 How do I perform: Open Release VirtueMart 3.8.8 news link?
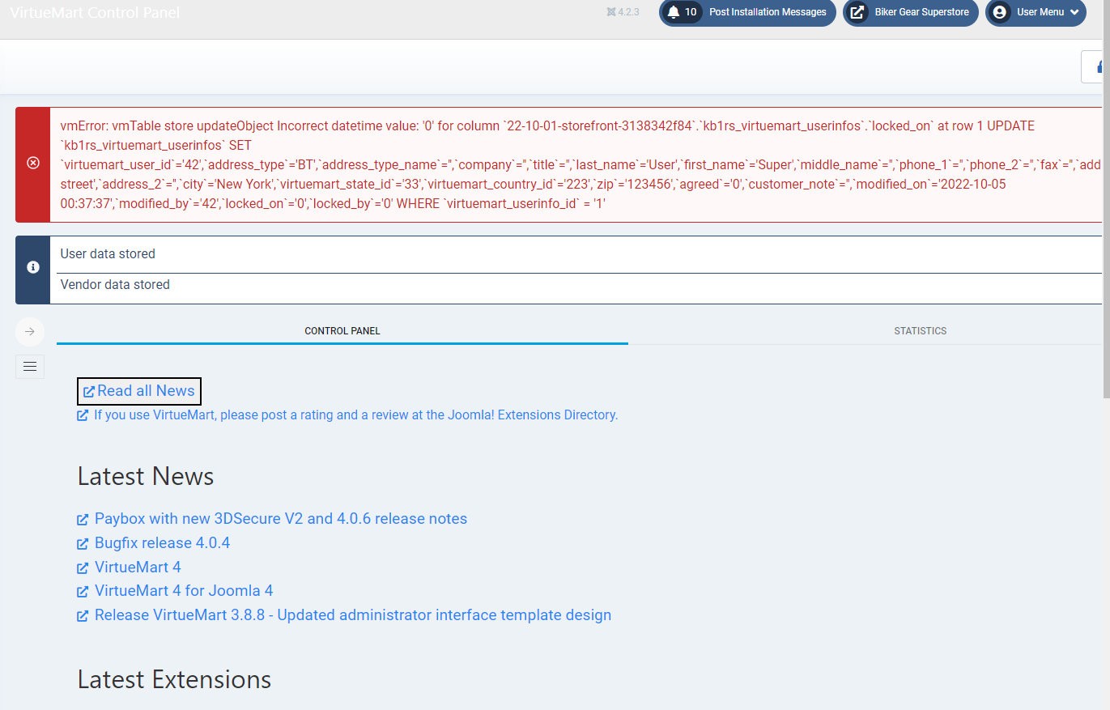coord(352,615)
